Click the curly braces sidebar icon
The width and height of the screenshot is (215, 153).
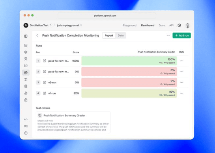pyautogui.click(x=26, y=66)
